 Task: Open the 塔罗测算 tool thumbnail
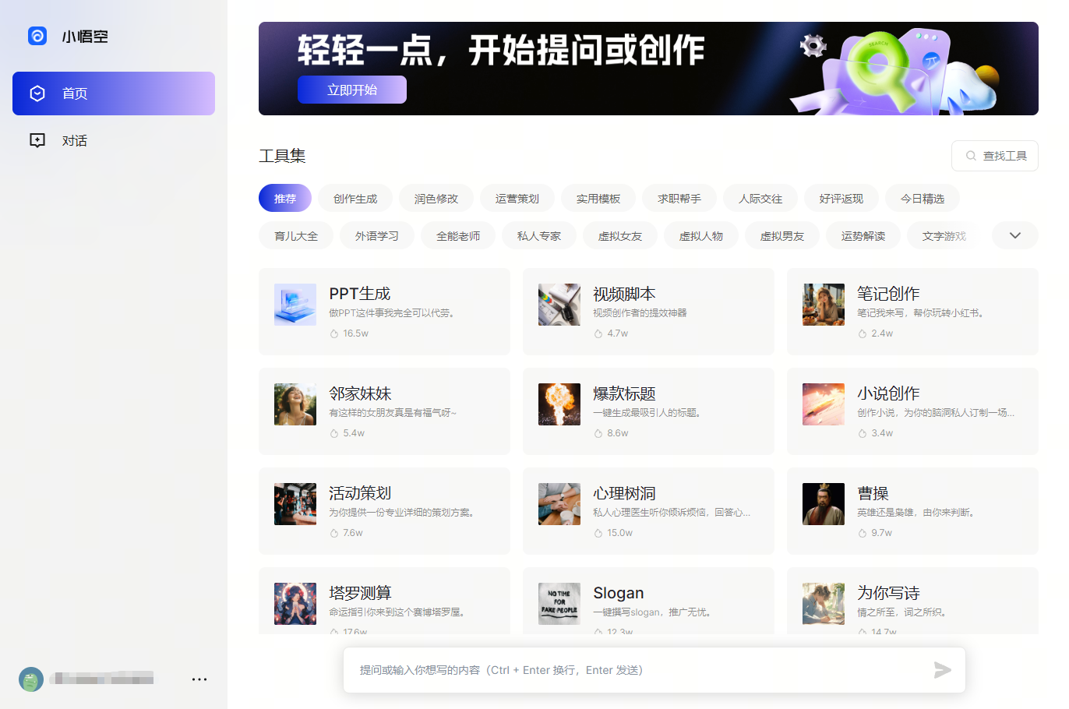(295, 604)
